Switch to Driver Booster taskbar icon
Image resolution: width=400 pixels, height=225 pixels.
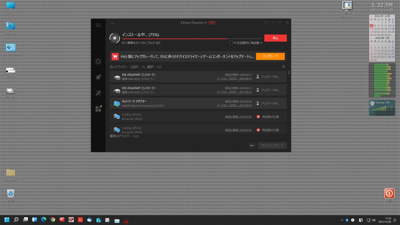tap(126, 222)
